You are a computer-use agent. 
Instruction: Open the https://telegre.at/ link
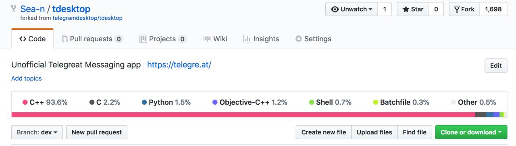click(x=179, y=65)
